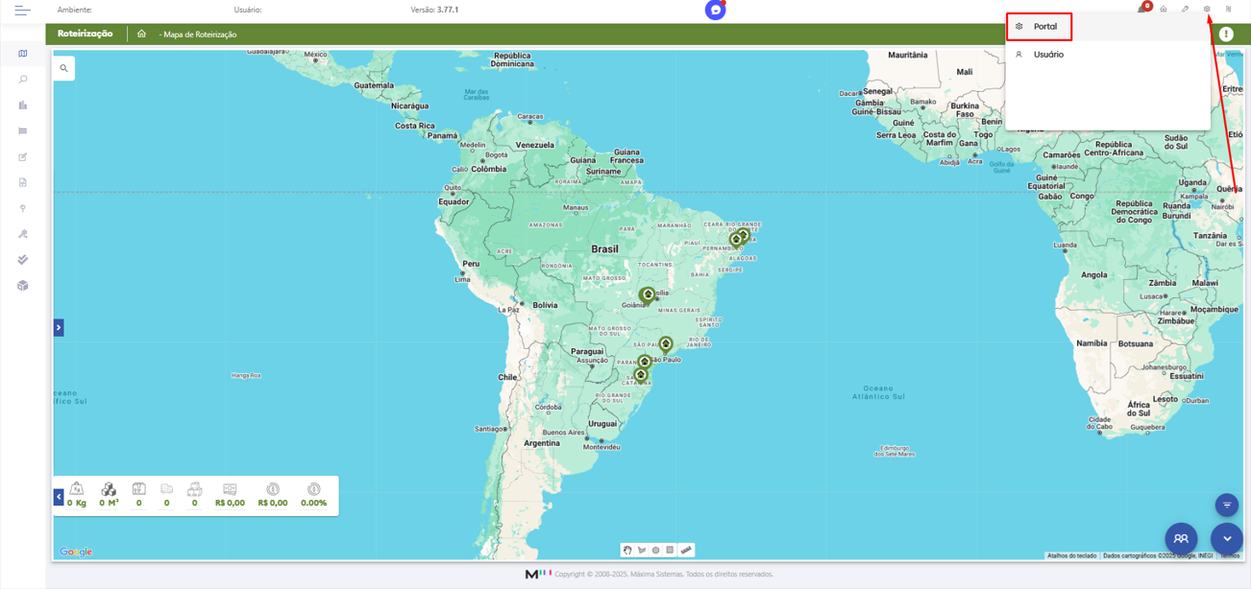Open the magnifier search icon in the sidebar
Screen dimensions: 1251x589
point(23,80)
